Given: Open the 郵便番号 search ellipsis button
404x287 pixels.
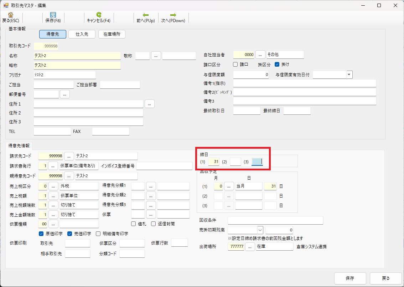Looking at the screenshot, I should (x=64, y=94).
